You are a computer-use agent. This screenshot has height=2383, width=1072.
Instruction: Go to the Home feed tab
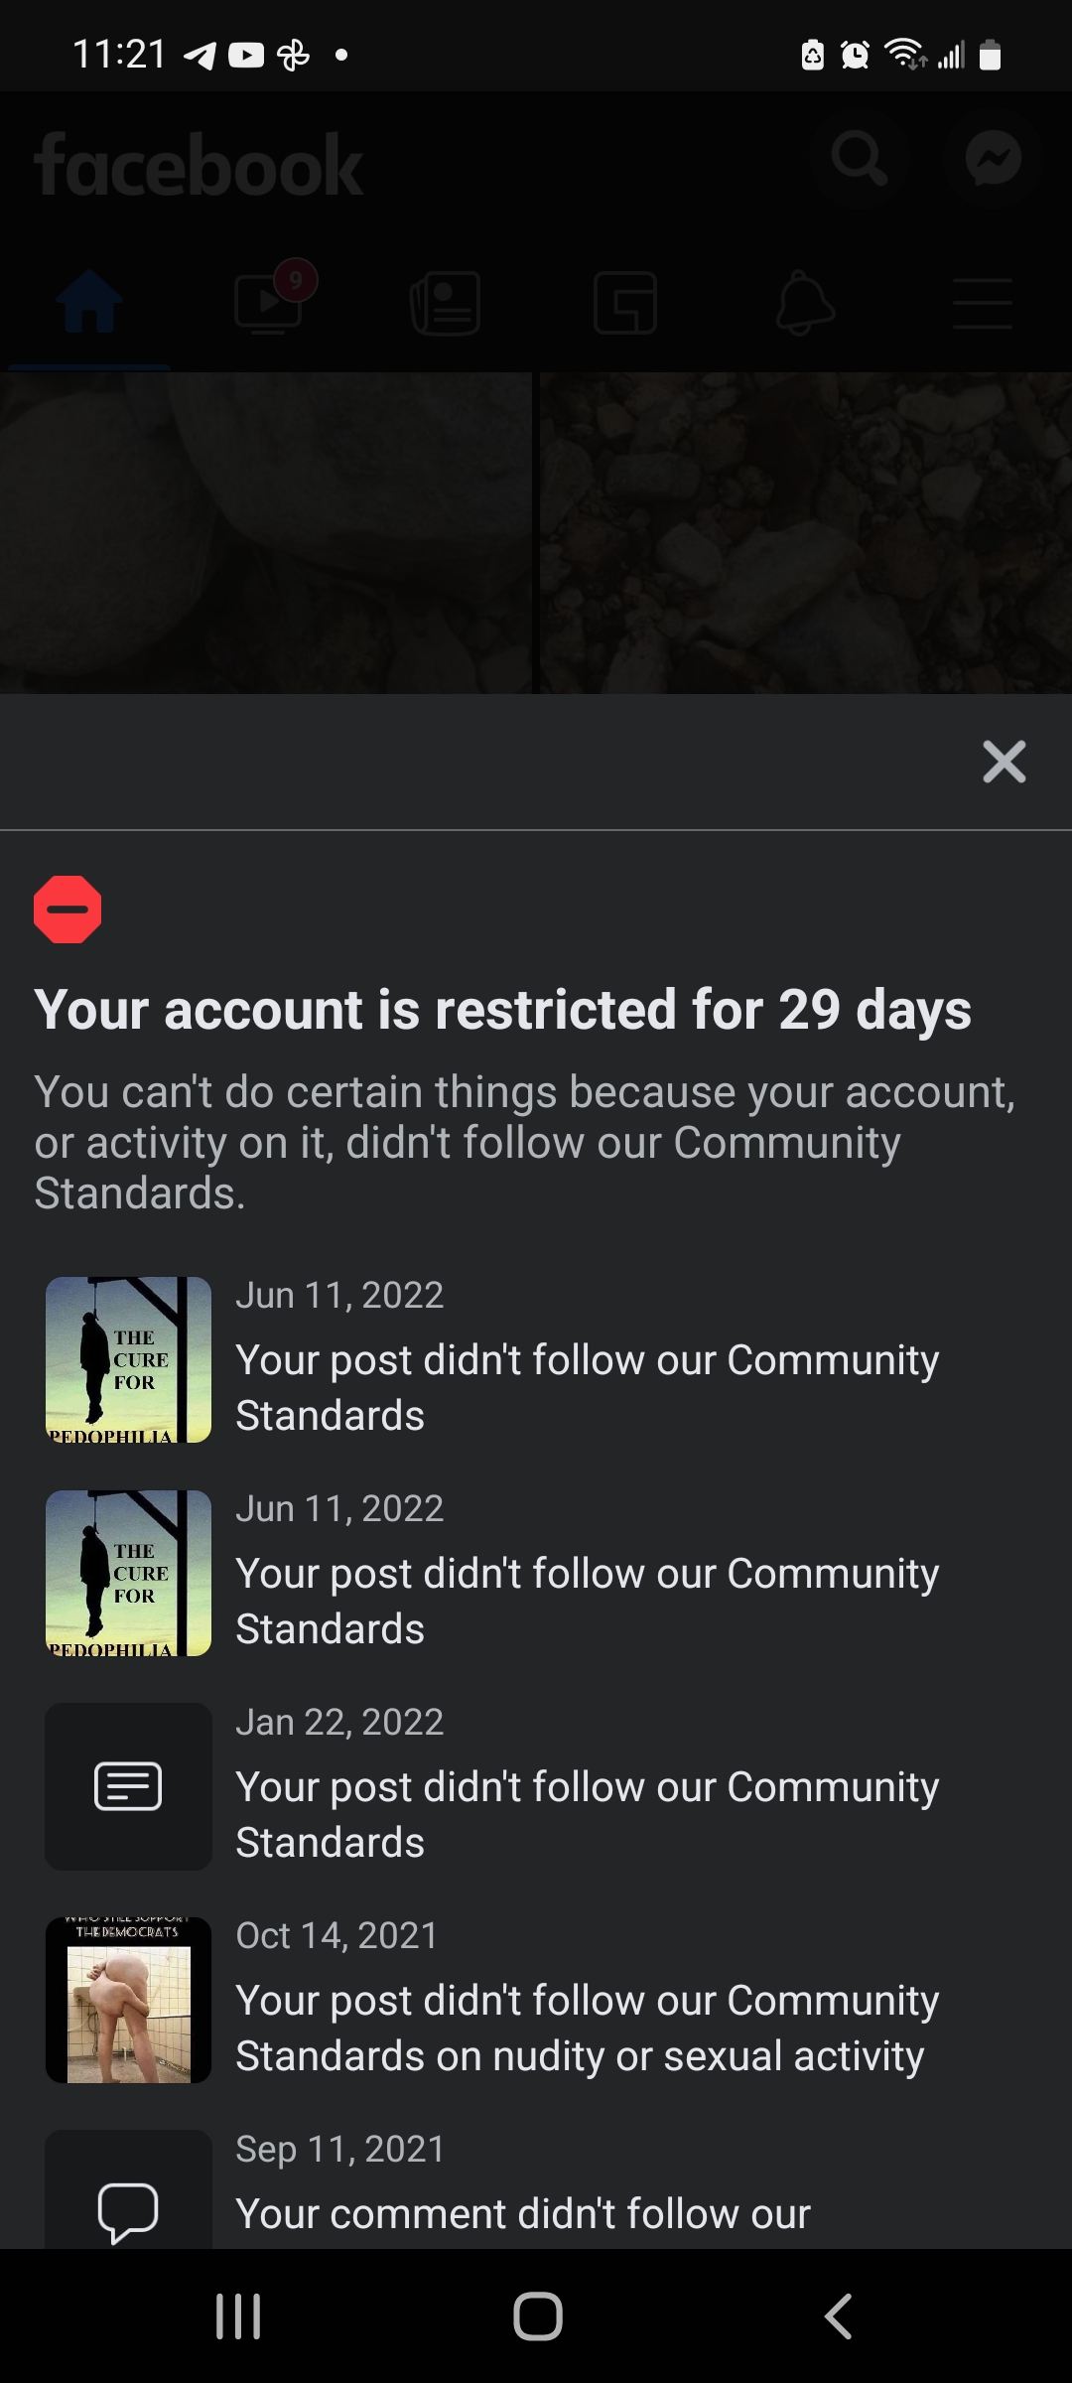point(89,302)
